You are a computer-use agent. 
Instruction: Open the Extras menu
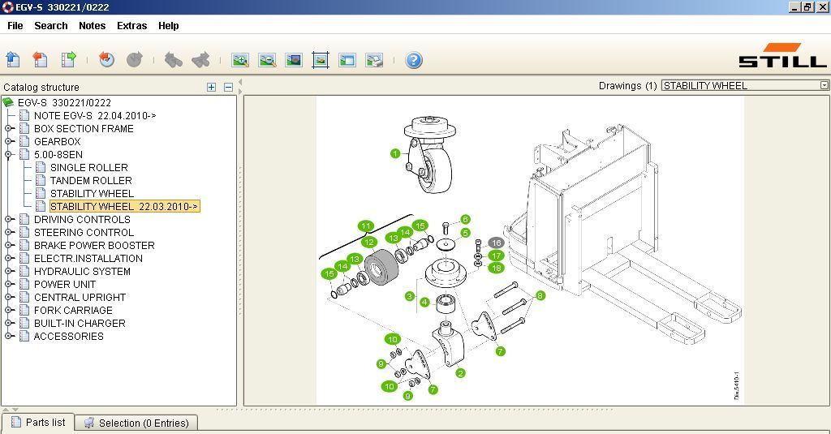point(132,25)
